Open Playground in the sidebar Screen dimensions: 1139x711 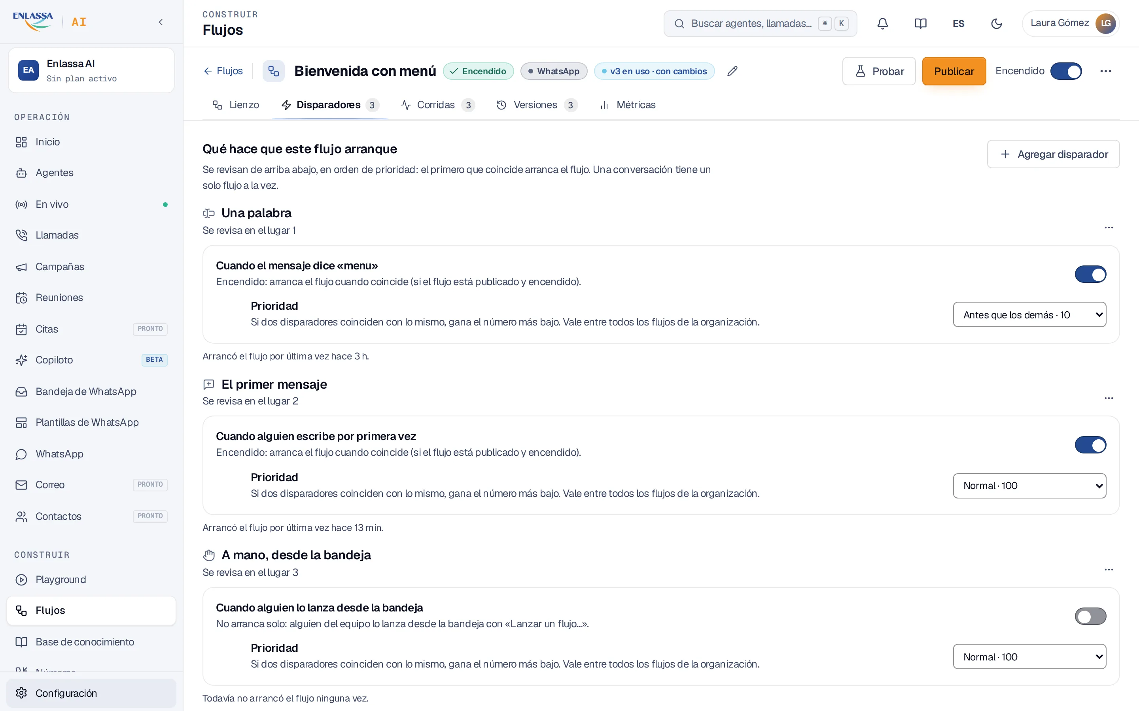(91, 580)
